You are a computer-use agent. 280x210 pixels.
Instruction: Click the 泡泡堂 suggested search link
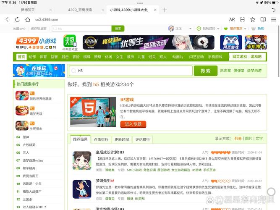click(225, 71)
